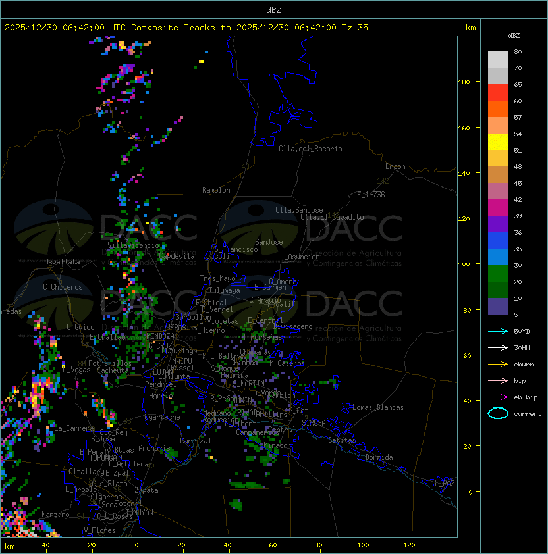Pick the magenta 42-39 dBZ legend swatch

(498, 208)
